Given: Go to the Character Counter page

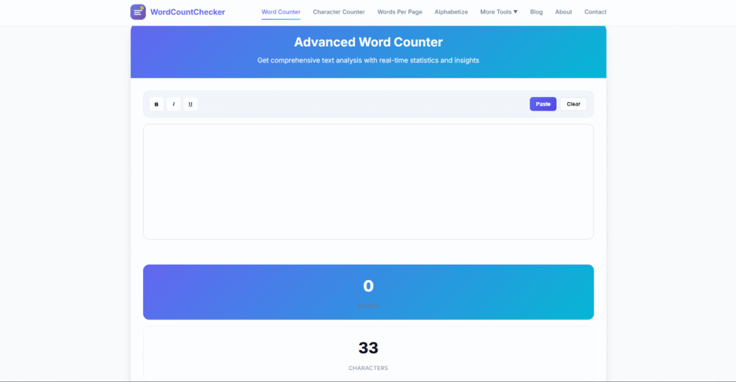Looking at the screenshot, I should tap(339, 12).
